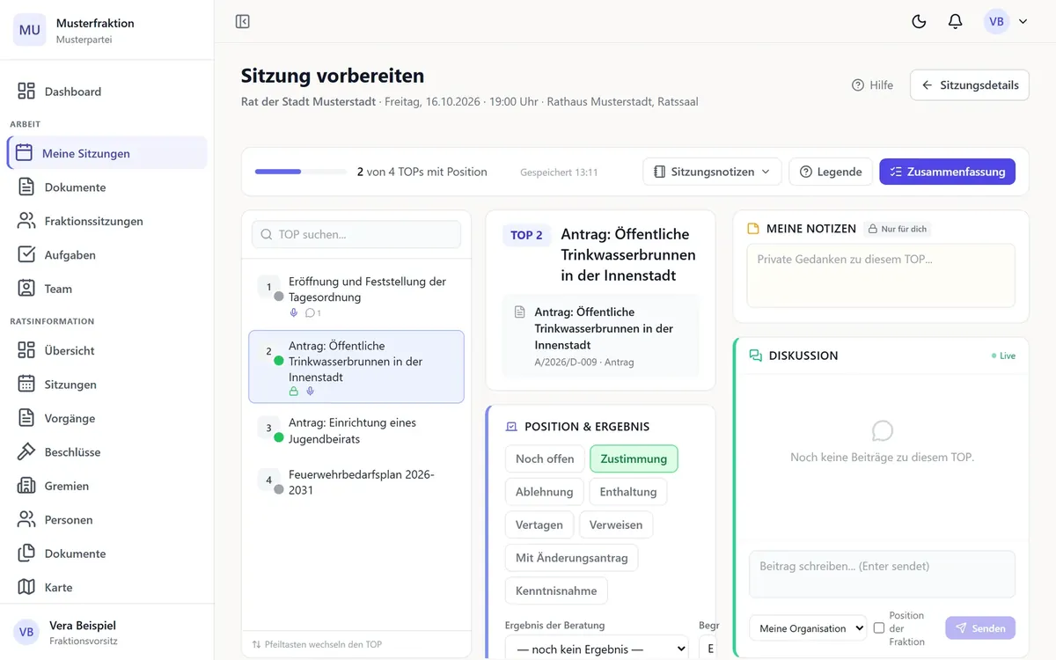The height and width of the screenshot is (660, 1056).
Task: Click the Personen icon in sidebar
Action: (x=26, y=520)
